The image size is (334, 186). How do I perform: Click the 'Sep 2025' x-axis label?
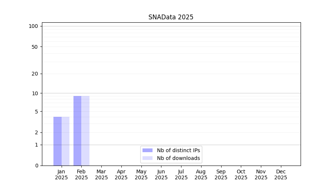(221, 174)
